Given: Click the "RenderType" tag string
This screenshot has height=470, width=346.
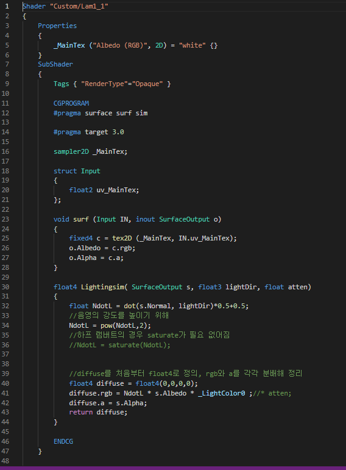Looking at the screenshot, I should coord(104,84).
